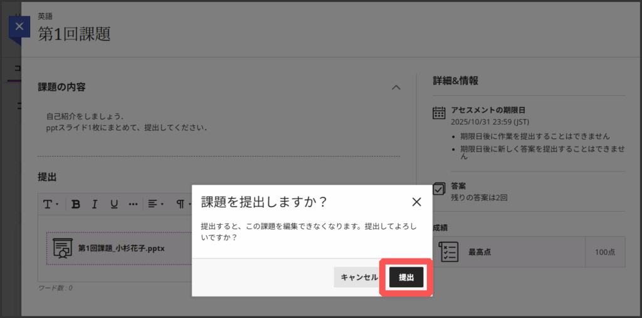Click the grading rubric checklist icon
642x318 pixels.
(x=448, y=252)
